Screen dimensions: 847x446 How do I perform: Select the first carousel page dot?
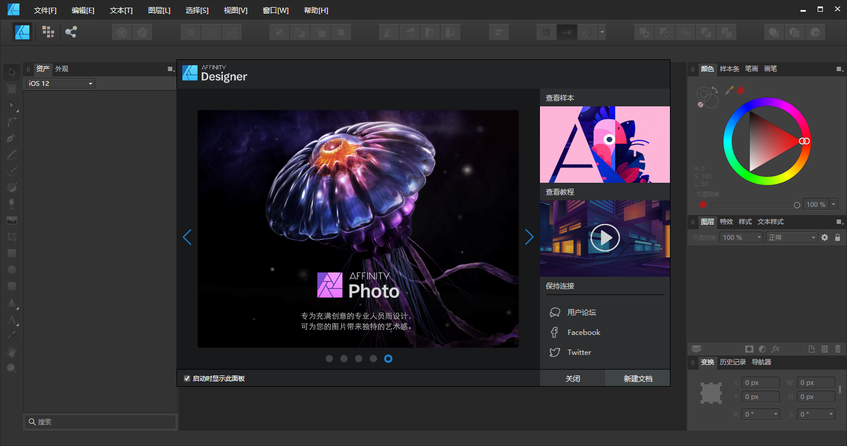(329, 358)
